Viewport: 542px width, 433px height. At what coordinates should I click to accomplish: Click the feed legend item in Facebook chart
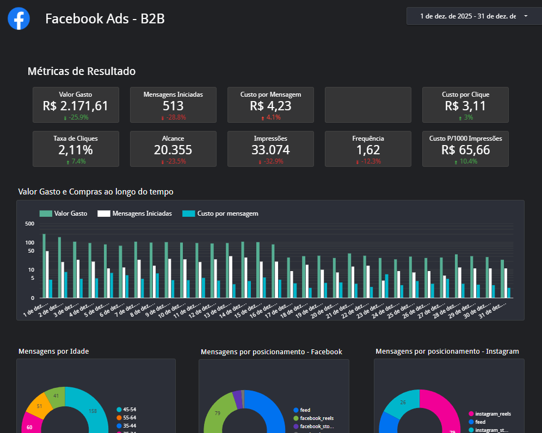pos(302,410)
